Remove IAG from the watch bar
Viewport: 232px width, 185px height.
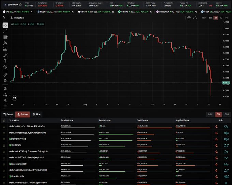click(31, 12)
